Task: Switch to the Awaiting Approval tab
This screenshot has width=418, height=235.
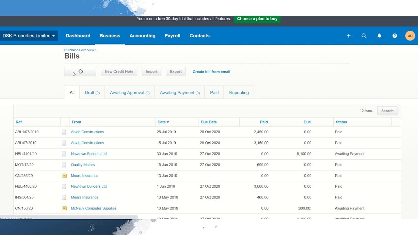Action: pos(130,93)
